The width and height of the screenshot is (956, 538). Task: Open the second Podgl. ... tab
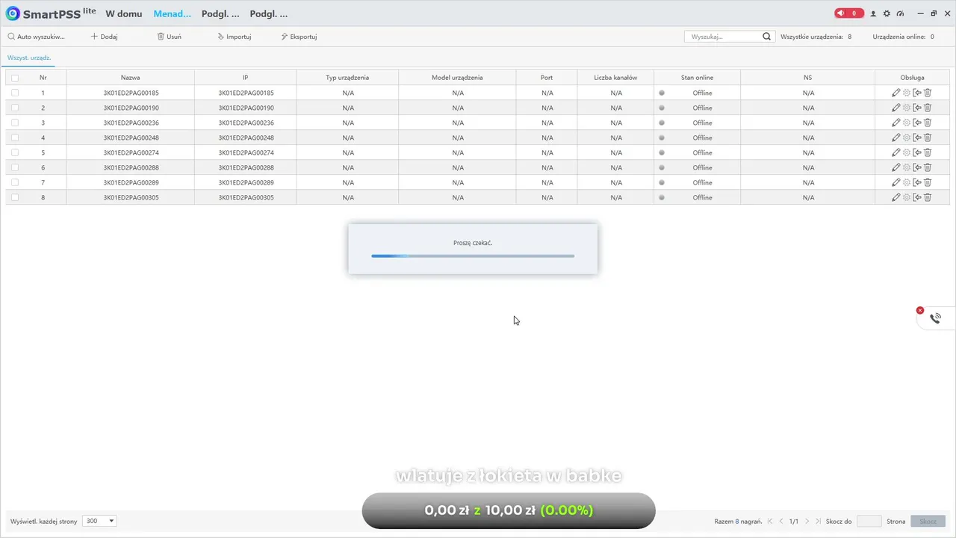pos(269,13)
